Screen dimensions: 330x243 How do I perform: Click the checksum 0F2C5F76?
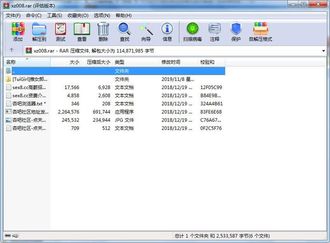(x=211, y=128)
